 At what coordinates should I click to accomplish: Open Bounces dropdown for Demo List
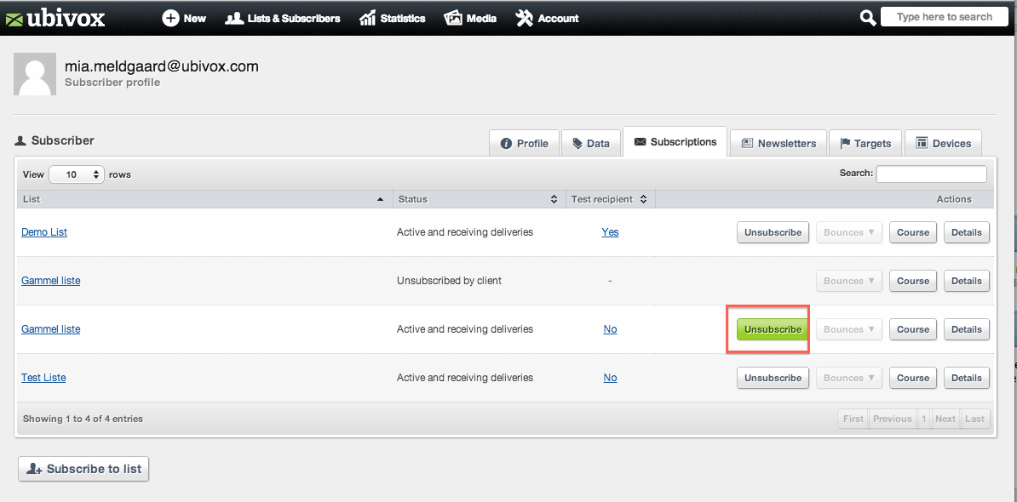[849, 232]
